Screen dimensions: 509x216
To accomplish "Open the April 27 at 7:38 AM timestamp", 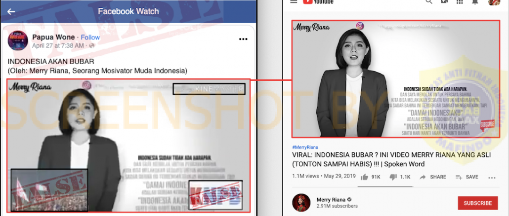I will (x=58, y=46).
